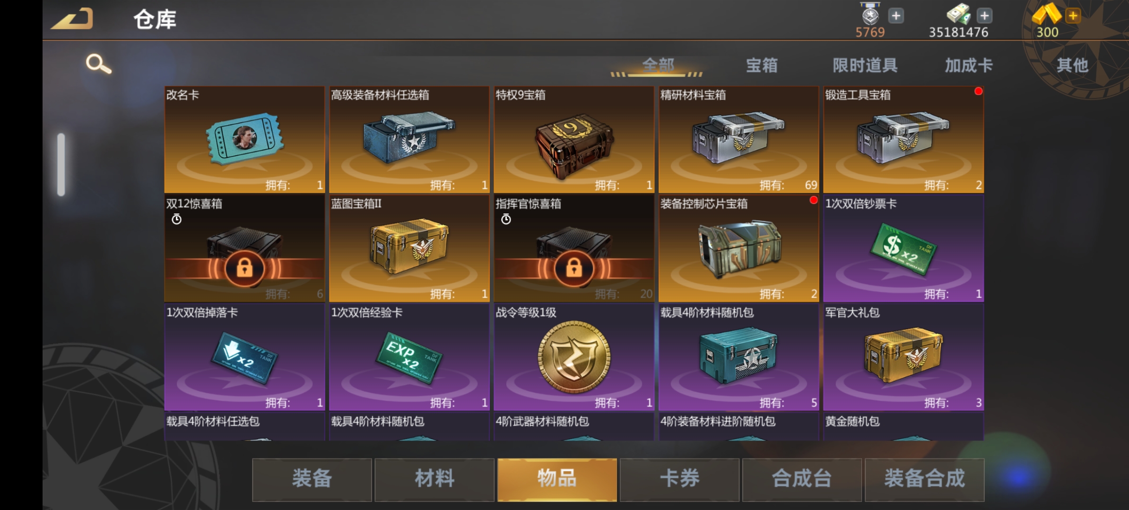
Task: Switch to 卡券 at the bottom
Action: (679, 479)
